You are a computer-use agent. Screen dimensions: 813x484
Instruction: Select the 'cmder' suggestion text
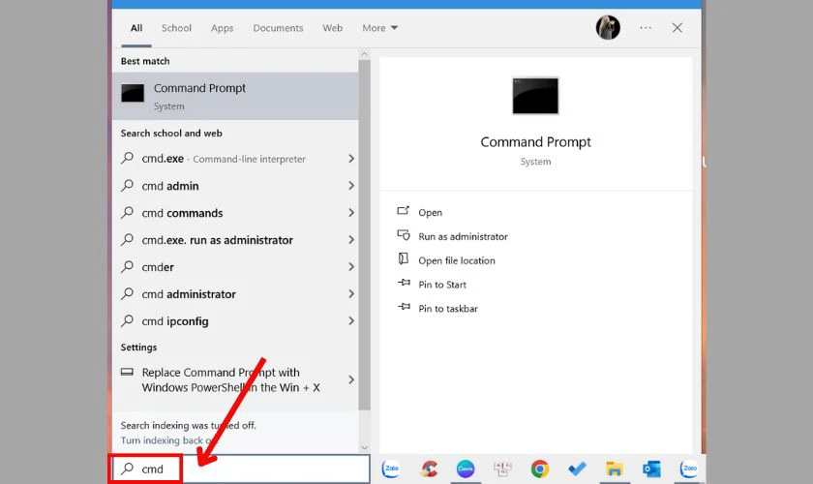pyautogui.click(x=158, y=266)
